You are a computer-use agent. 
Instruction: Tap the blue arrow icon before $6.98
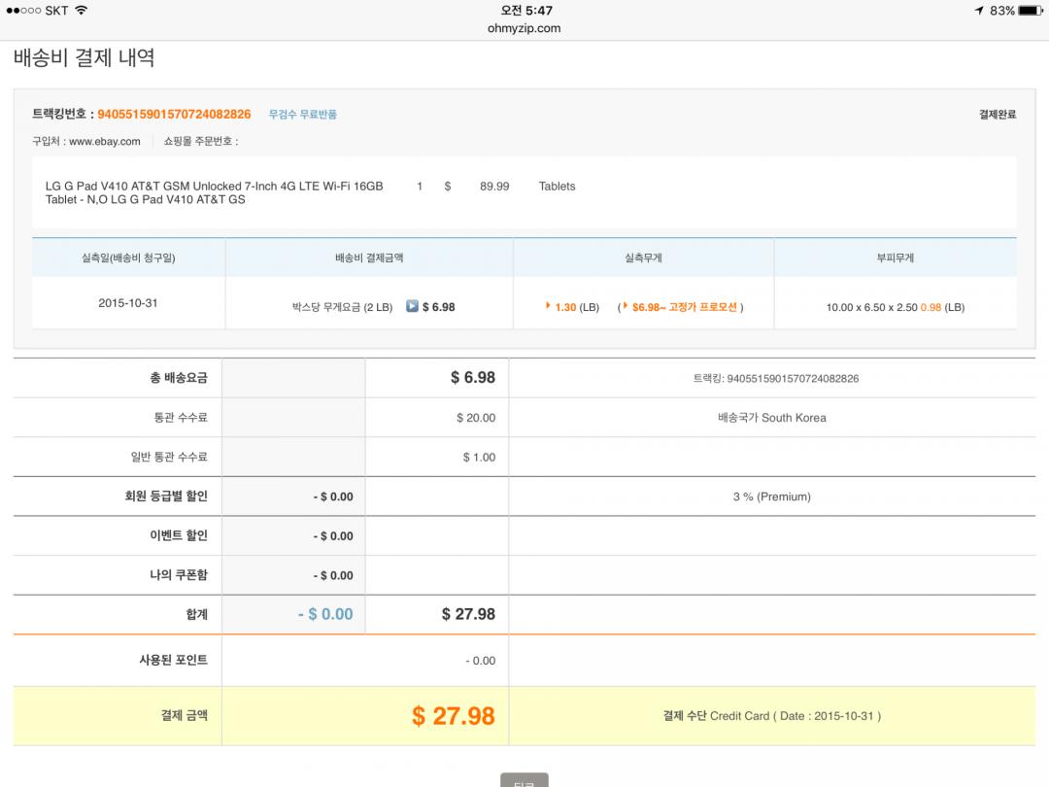(412, 306)
